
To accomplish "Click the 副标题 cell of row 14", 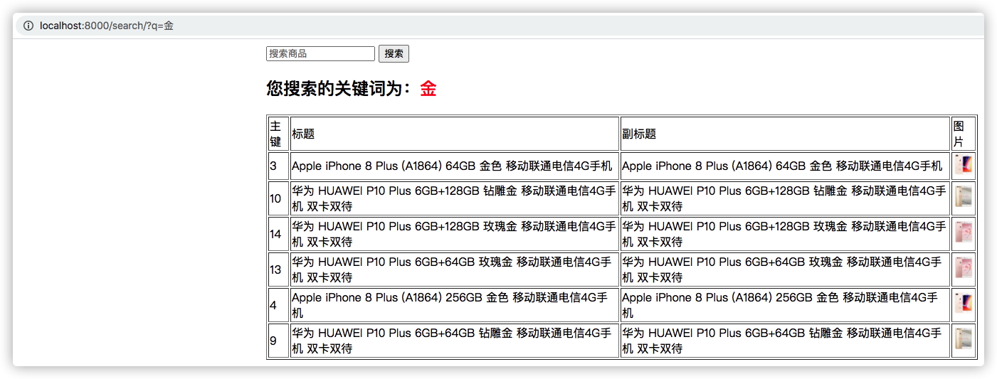I will pos(785,234).
